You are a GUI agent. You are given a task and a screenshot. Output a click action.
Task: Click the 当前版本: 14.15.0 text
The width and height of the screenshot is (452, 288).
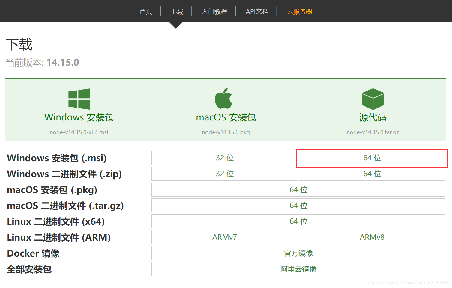coord(42,62)
